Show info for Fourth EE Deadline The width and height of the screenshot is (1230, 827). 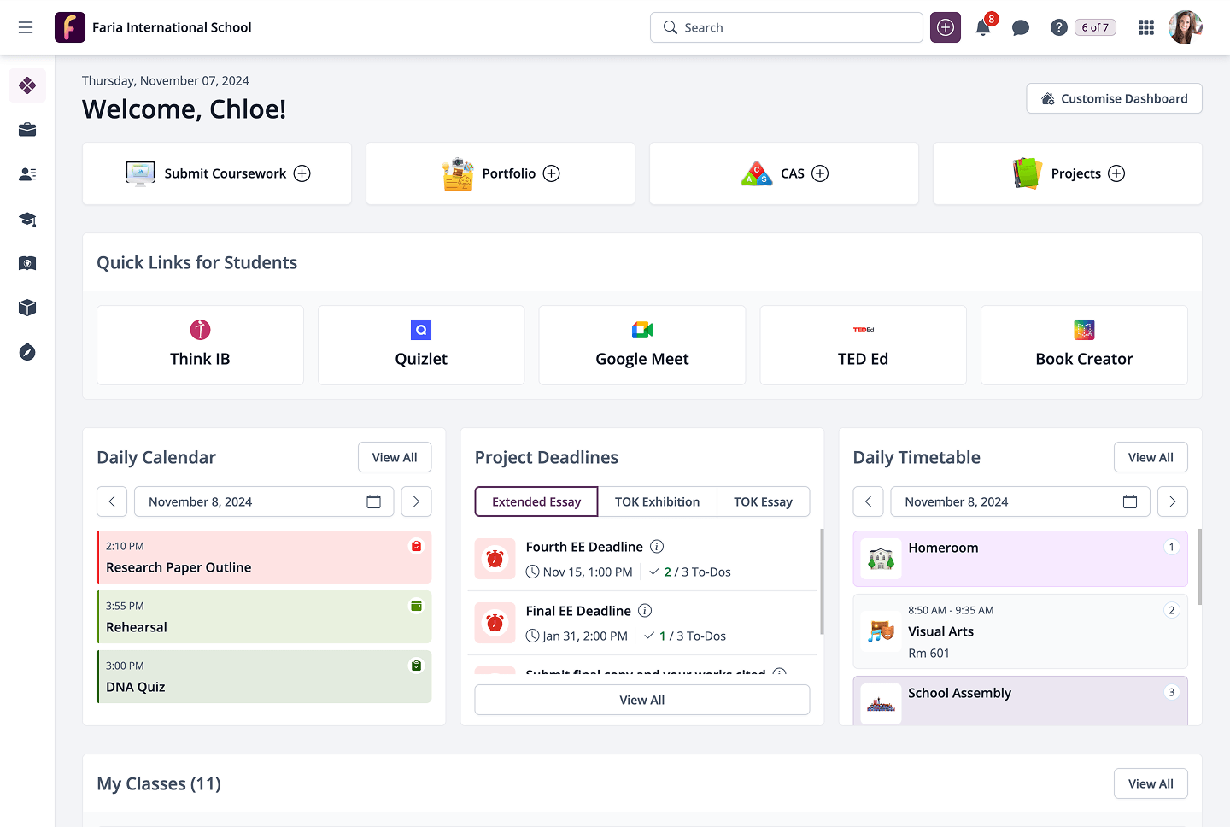(x=657, y=547)
